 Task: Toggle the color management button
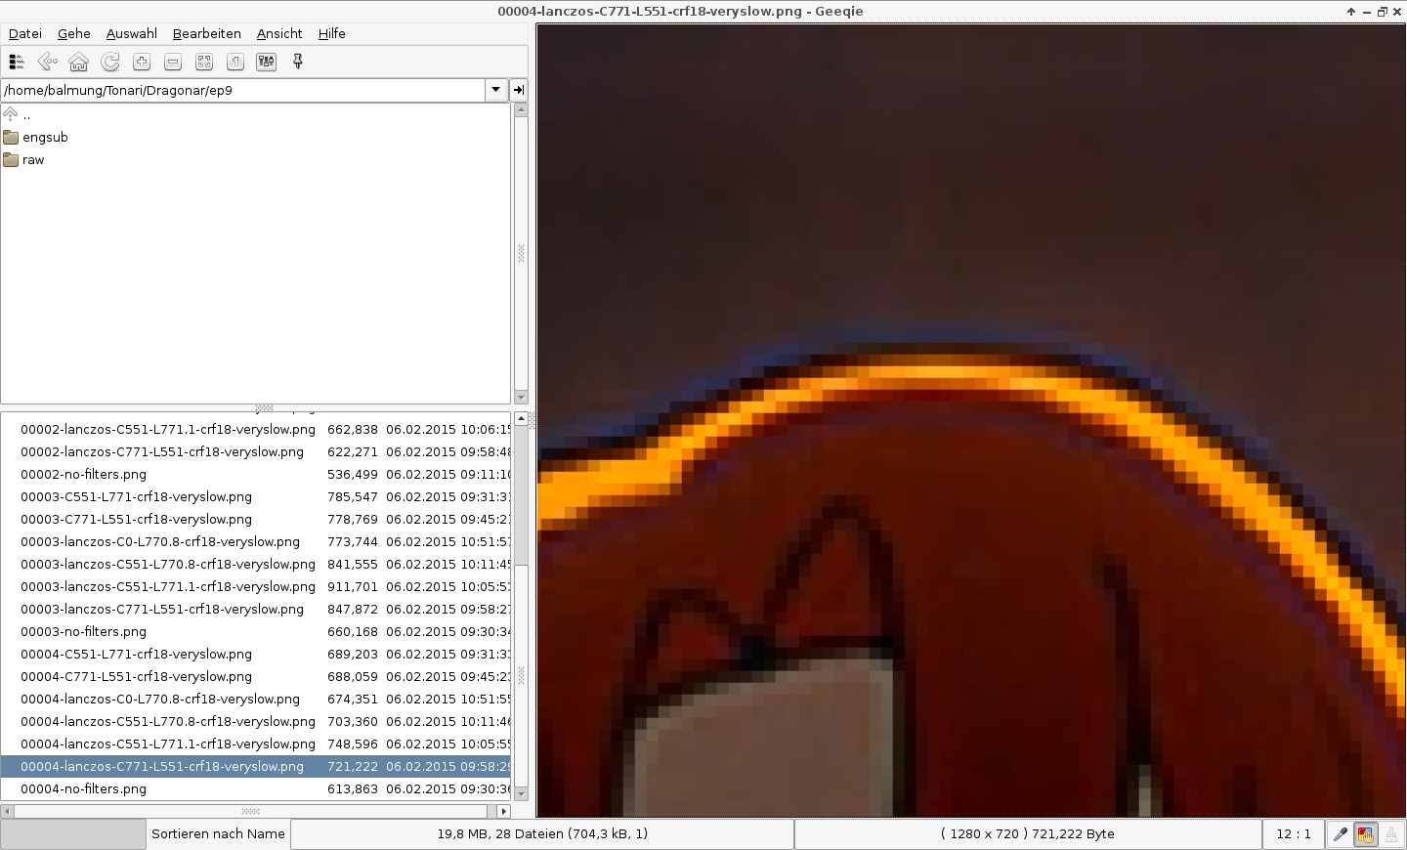1366,834
